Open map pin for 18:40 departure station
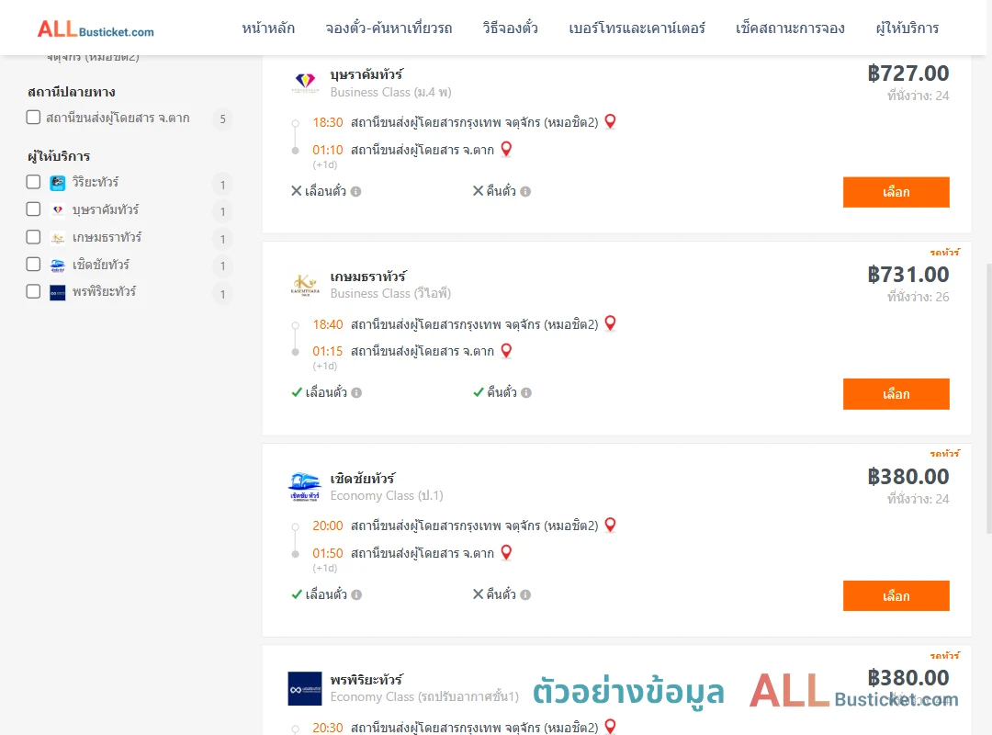This screenshot has width=992, height=735. pos(611,322)
